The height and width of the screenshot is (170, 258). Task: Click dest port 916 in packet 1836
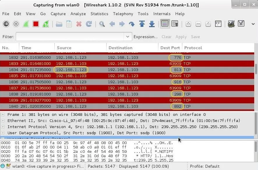pos(178,82)
